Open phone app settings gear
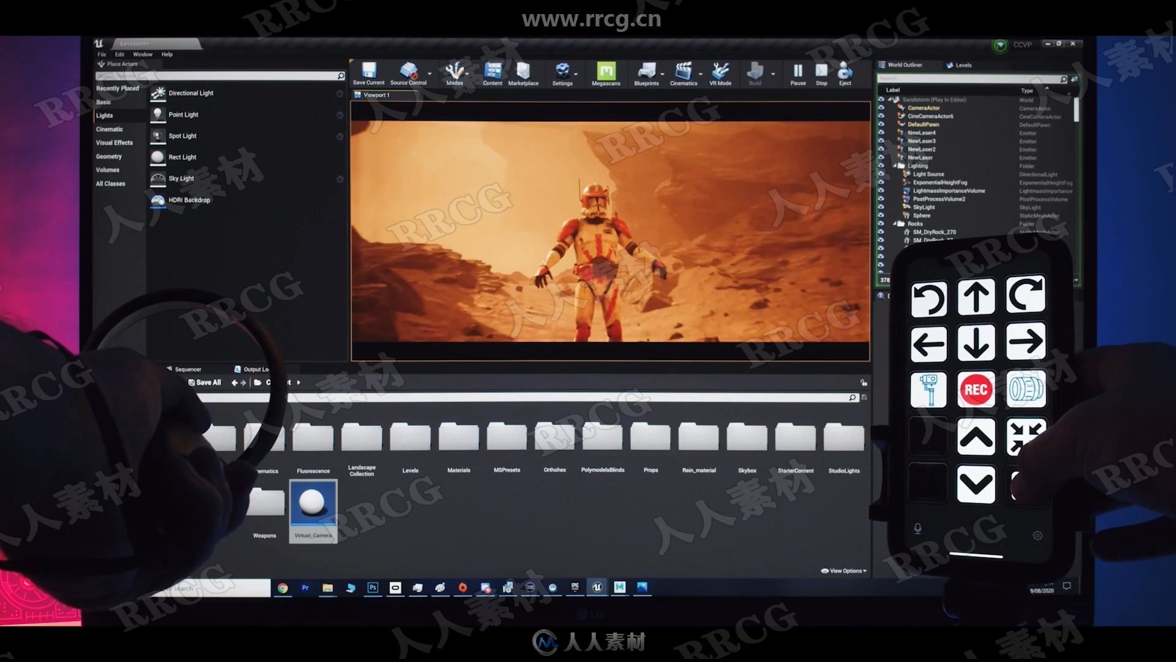The width and height of the screenshot is (1176, 662). pos(1037,535)
